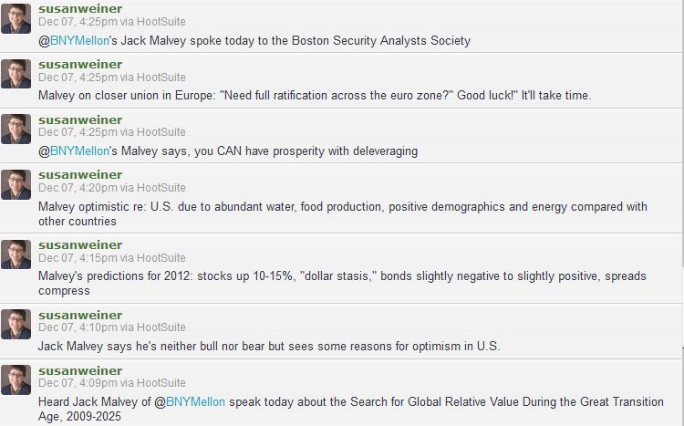Click susanweiner name on the 4:10pm tweet

80,315
